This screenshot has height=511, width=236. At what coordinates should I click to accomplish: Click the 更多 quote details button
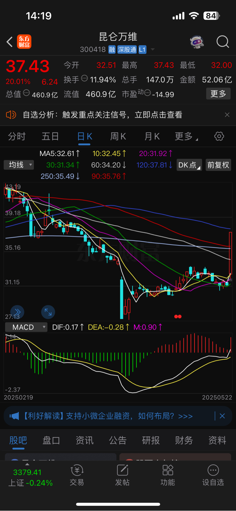pos(218,94)
